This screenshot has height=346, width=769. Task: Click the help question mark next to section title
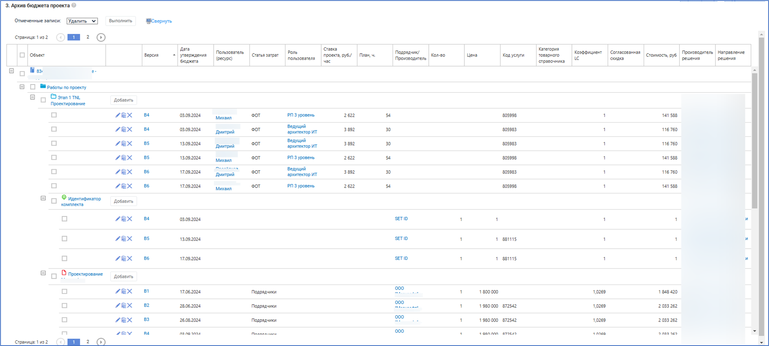click(74, 6)
